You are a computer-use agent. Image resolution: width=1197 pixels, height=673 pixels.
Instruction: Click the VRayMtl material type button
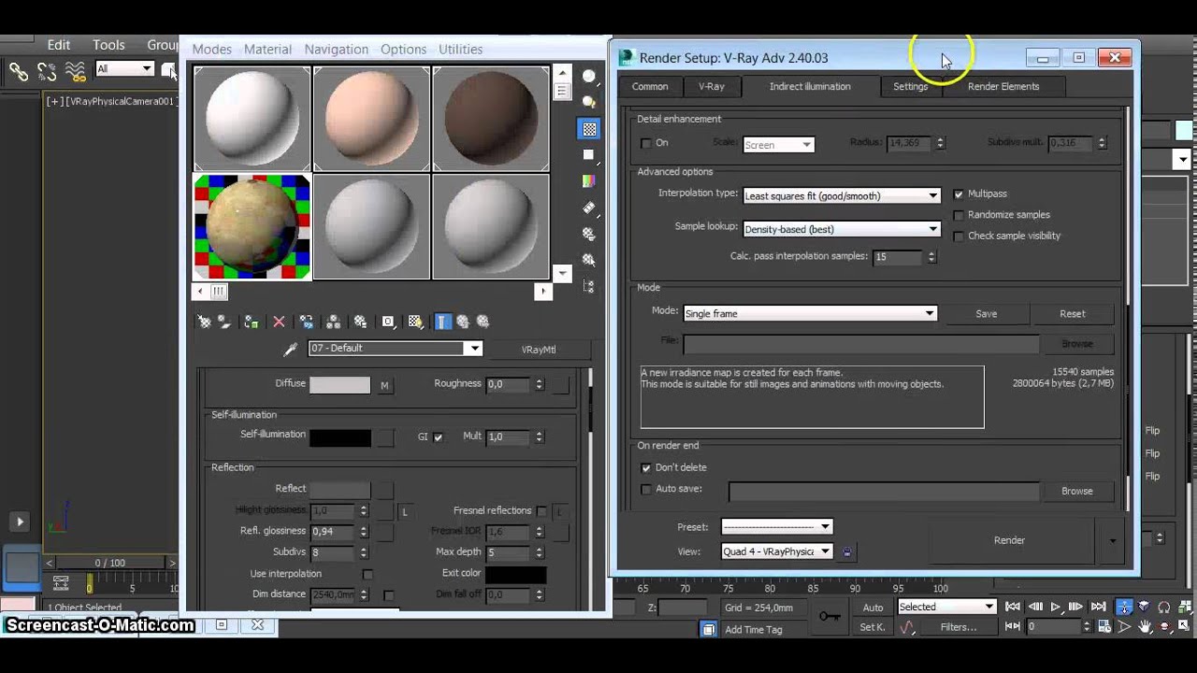(539, 350)
